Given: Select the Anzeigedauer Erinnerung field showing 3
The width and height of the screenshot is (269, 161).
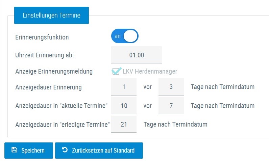Looking at the screenshot, I should [x=171, y=87].
